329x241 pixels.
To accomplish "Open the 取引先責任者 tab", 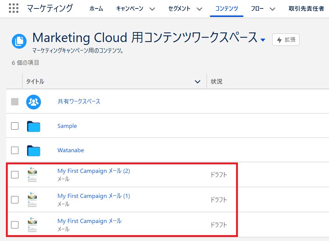I will 307,8.
